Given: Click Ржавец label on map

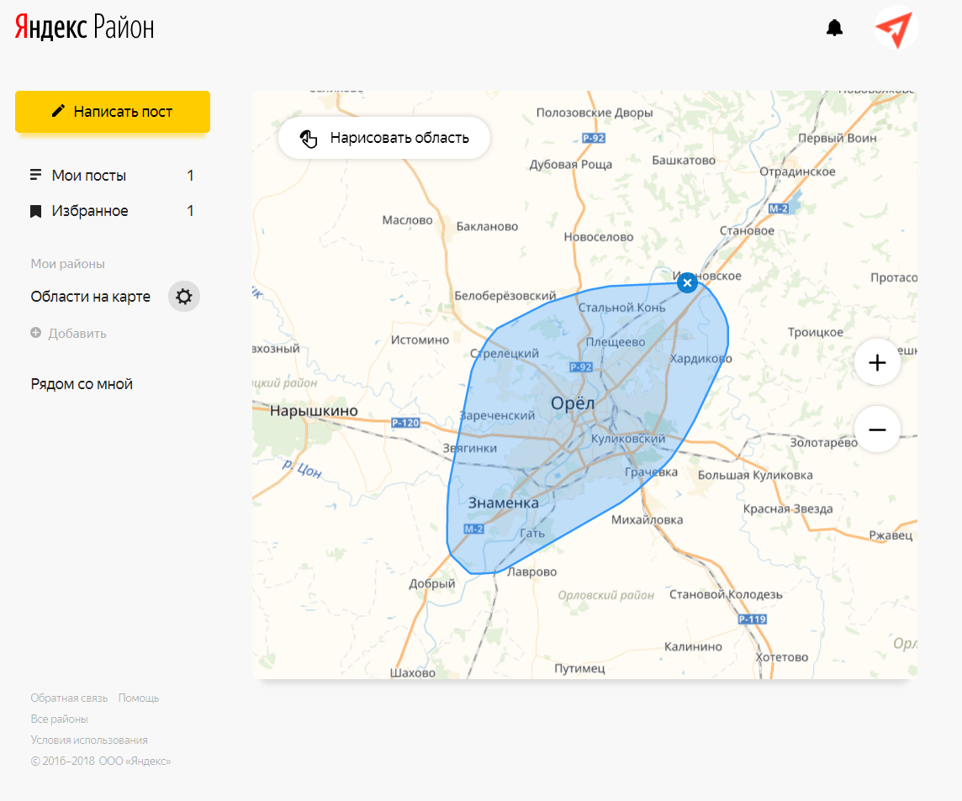Looking at the screenshot, I should point(891,535).
